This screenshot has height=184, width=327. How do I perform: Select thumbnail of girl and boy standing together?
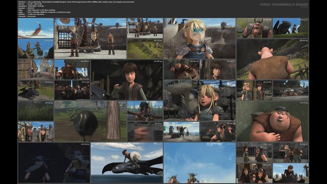pos(254,90)
